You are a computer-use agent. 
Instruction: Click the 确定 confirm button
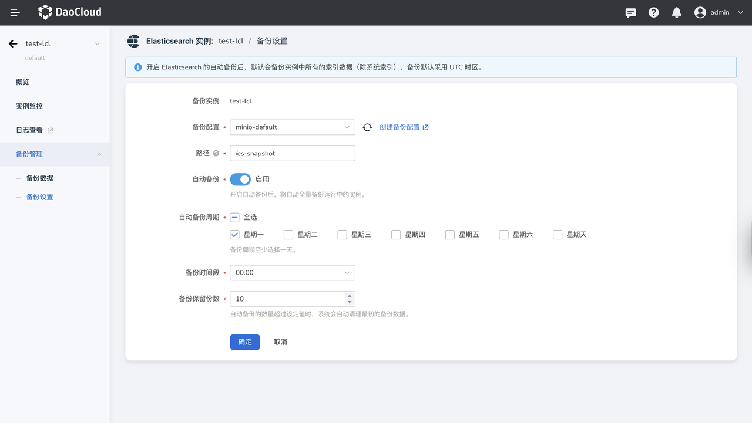tap(244, 342)
